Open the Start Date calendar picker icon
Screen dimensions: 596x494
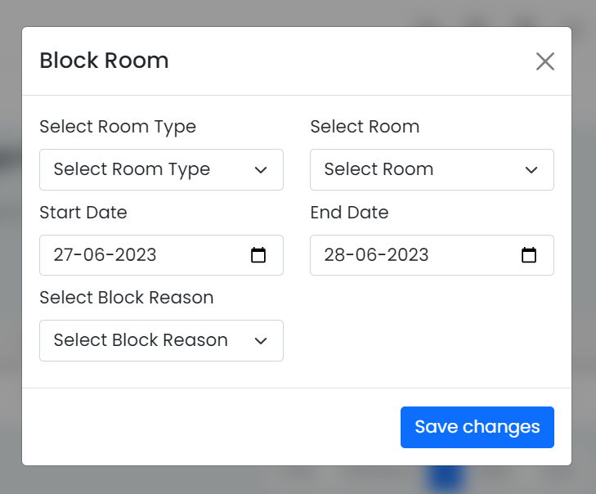click(258, 255)
